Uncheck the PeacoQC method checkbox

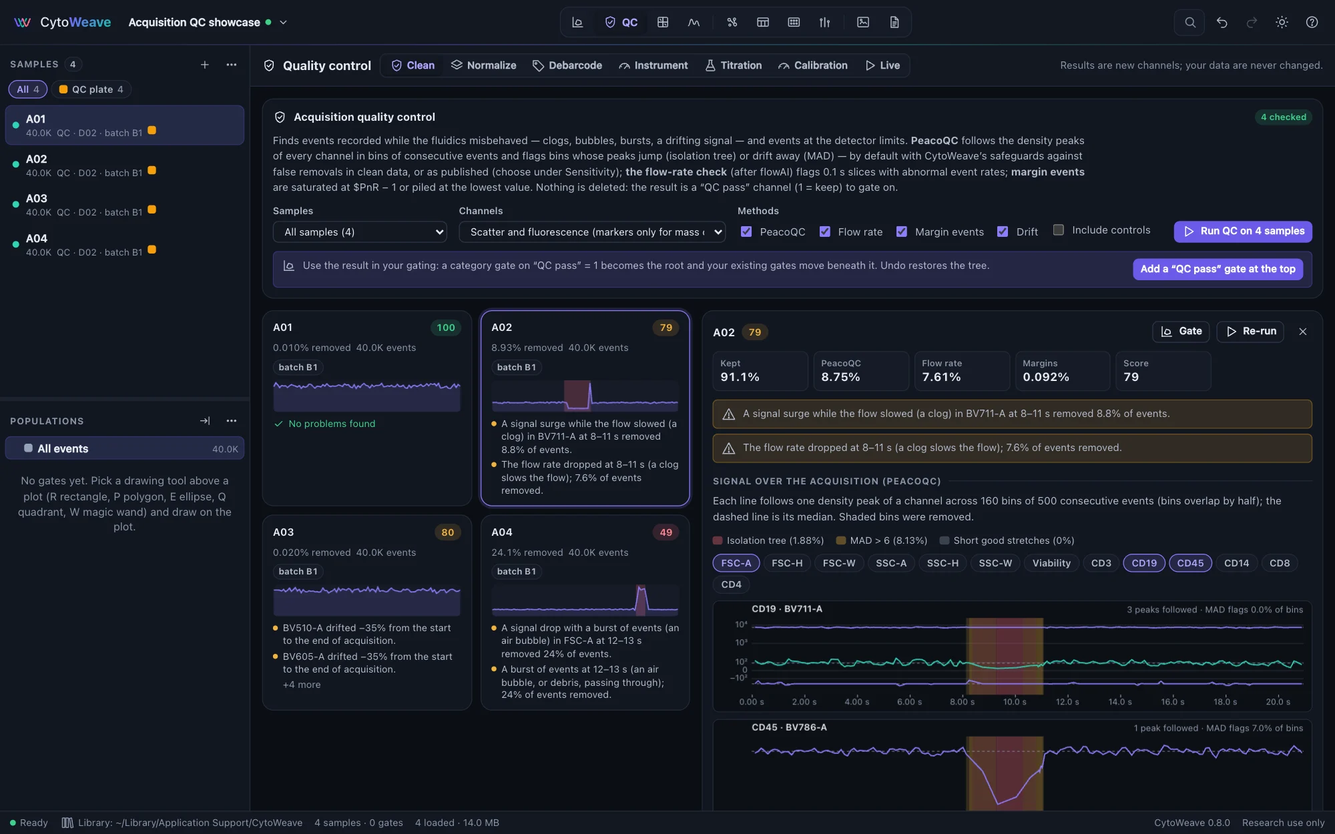746,232
